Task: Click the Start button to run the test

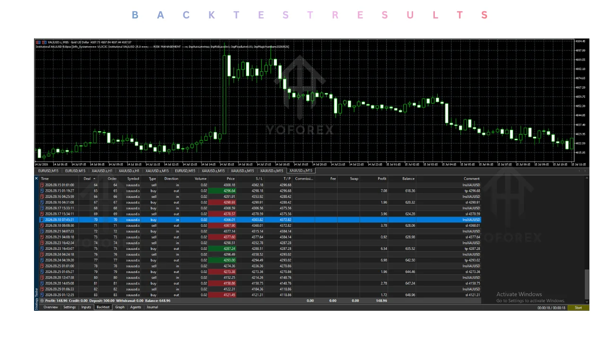Action: (578, 307)
